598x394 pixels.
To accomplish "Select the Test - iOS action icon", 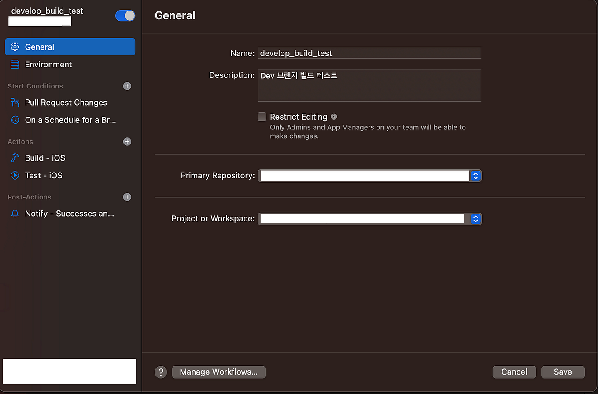I will tap(15, 175).
